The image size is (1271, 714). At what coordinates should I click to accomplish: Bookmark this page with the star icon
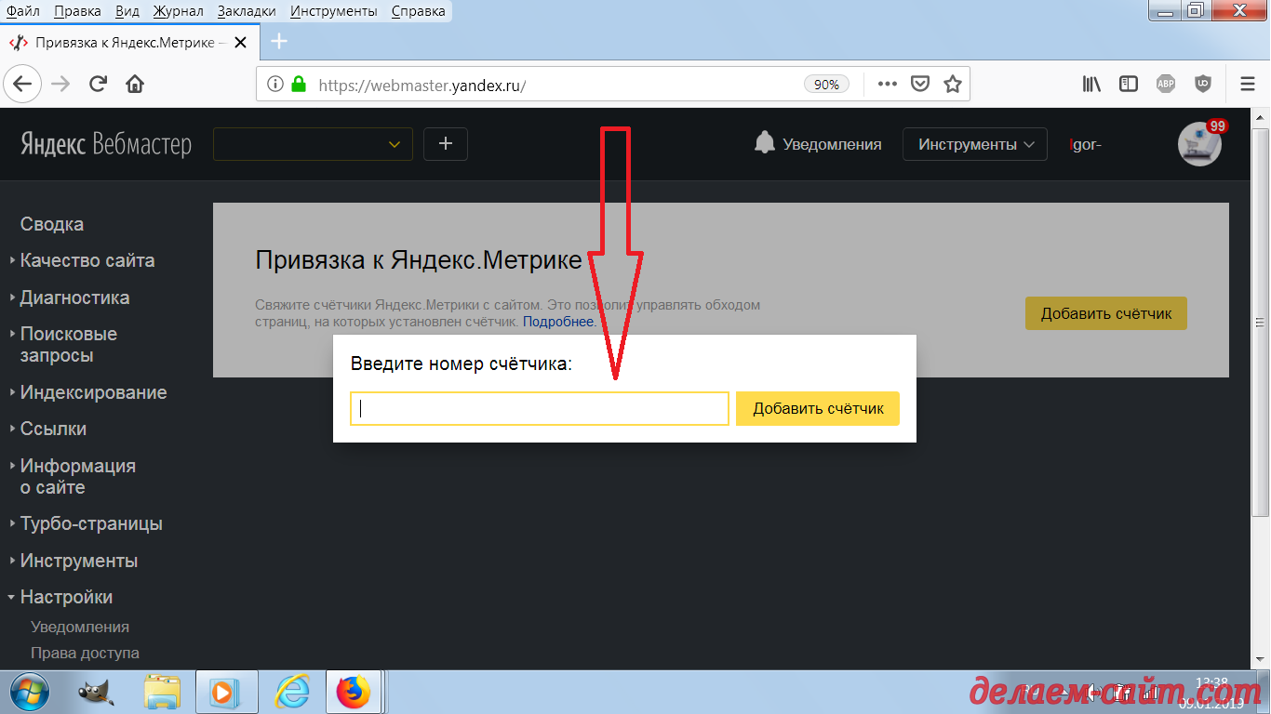[952, 84]
